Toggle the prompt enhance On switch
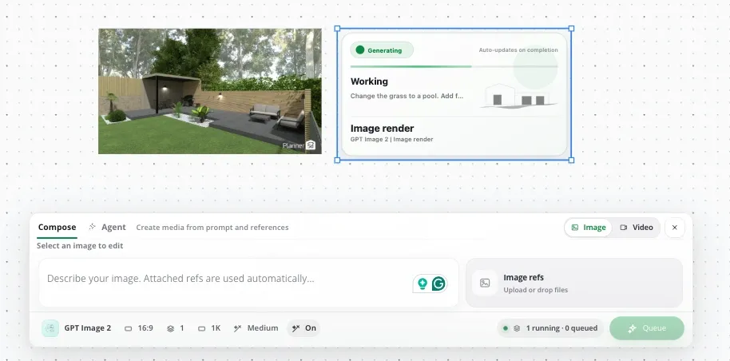This screenshot has width=730, height=361. coord(304,328)
